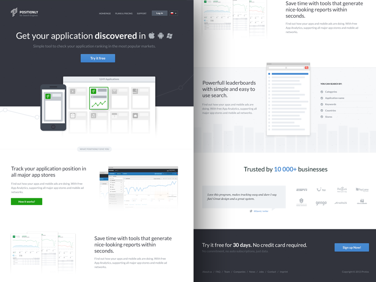Open the News footer link
This screenshot has height=282, width=376.
point(252,272)
